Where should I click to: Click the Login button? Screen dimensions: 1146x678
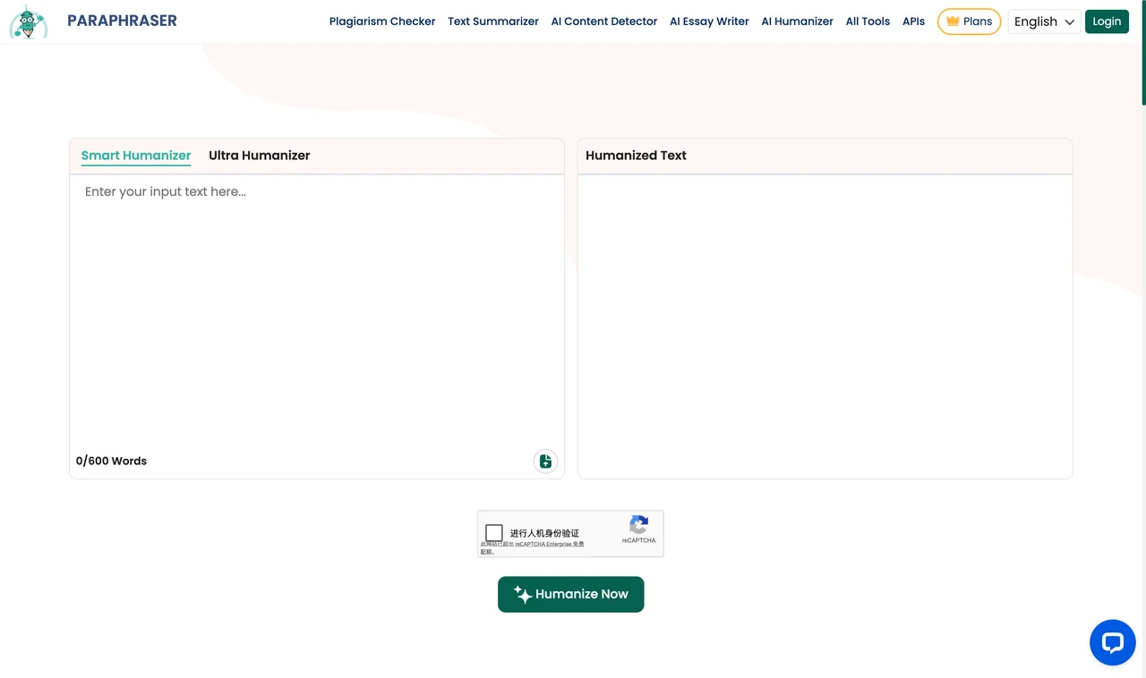click(1107, 21)
